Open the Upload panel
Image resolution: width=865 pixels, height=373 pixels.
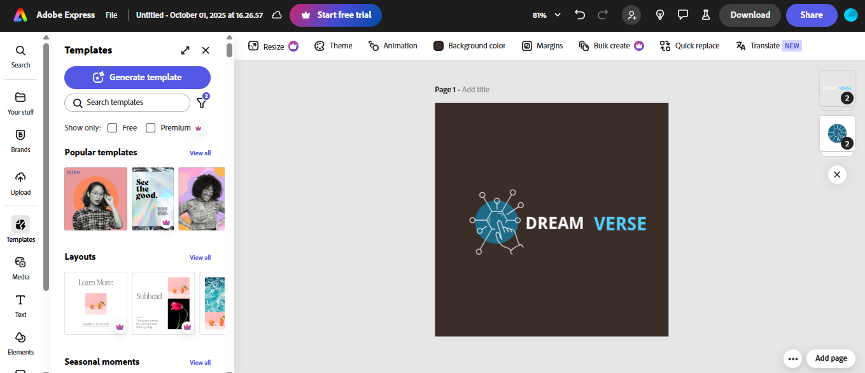pos(20,184)
